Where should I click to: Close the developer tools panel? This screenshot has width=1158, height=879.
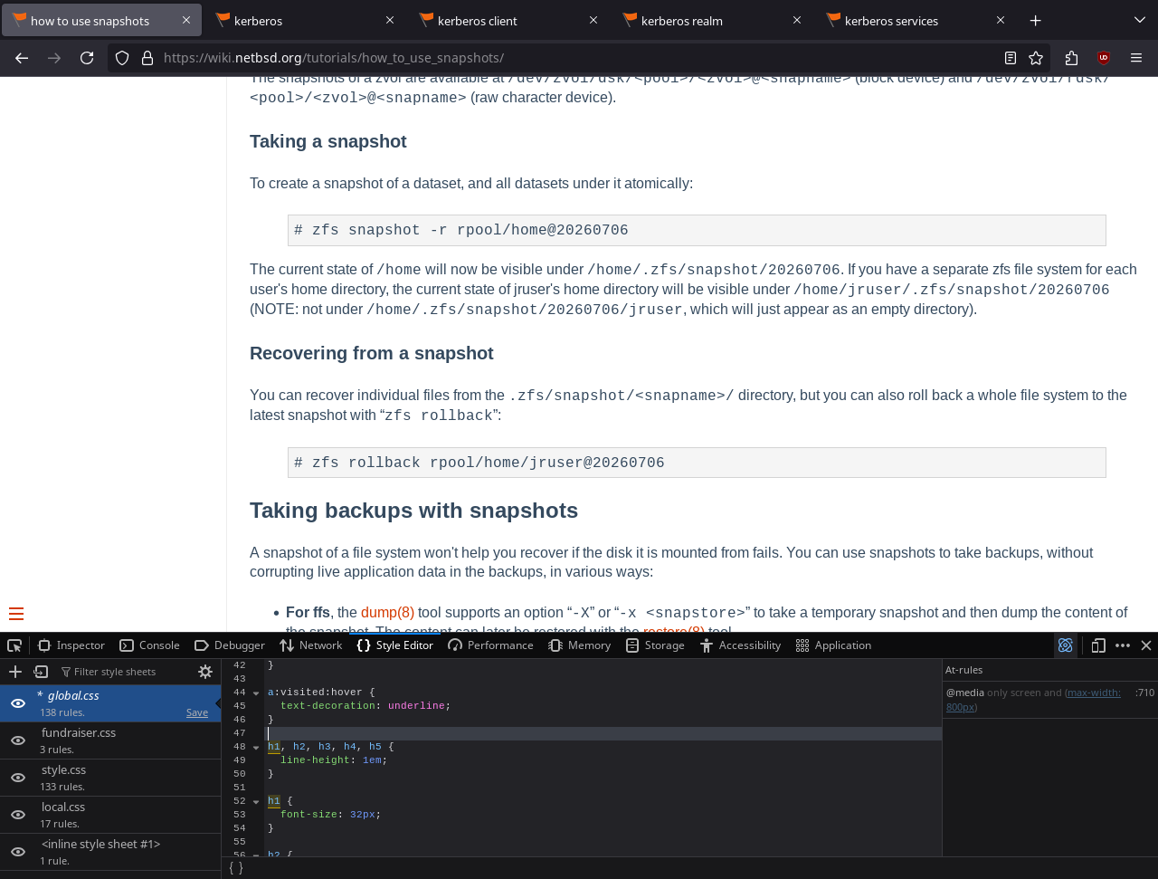(1146, 645)
